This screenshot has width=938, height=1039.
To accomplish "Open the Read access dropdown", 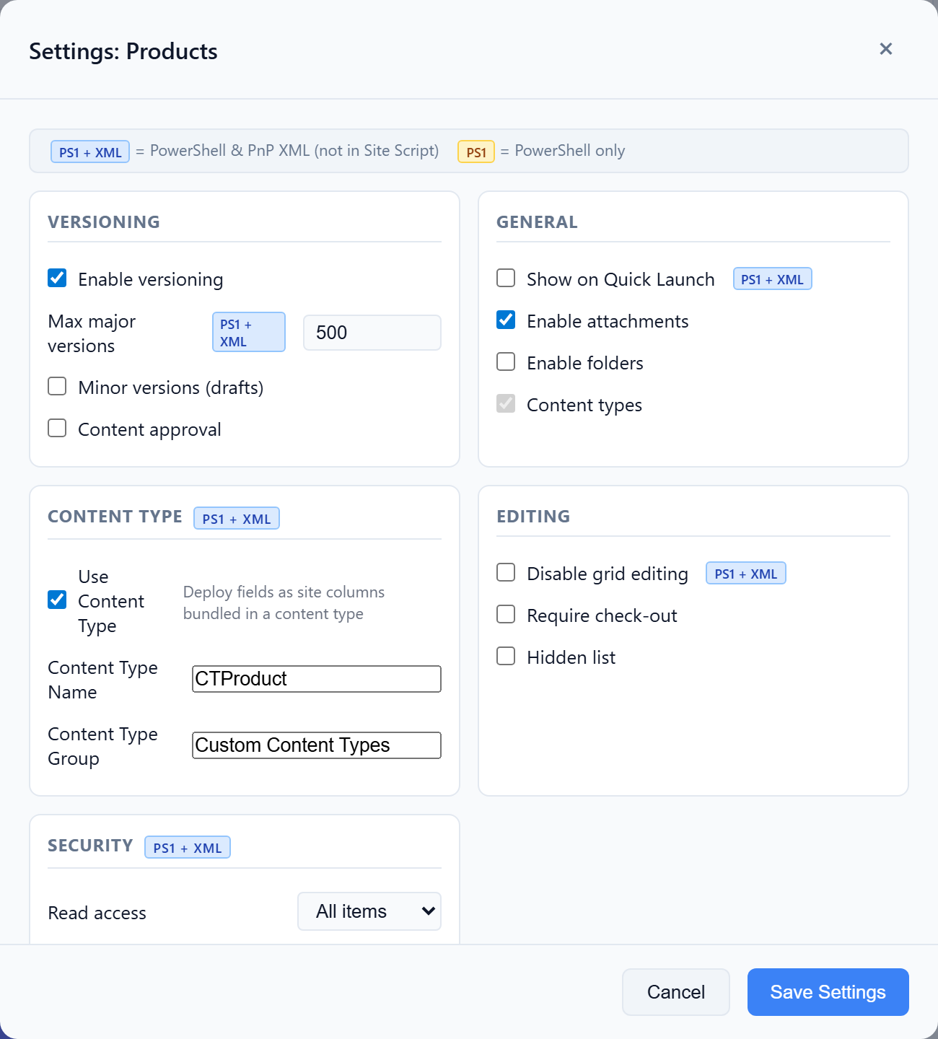I will click(x=369, y=911).
